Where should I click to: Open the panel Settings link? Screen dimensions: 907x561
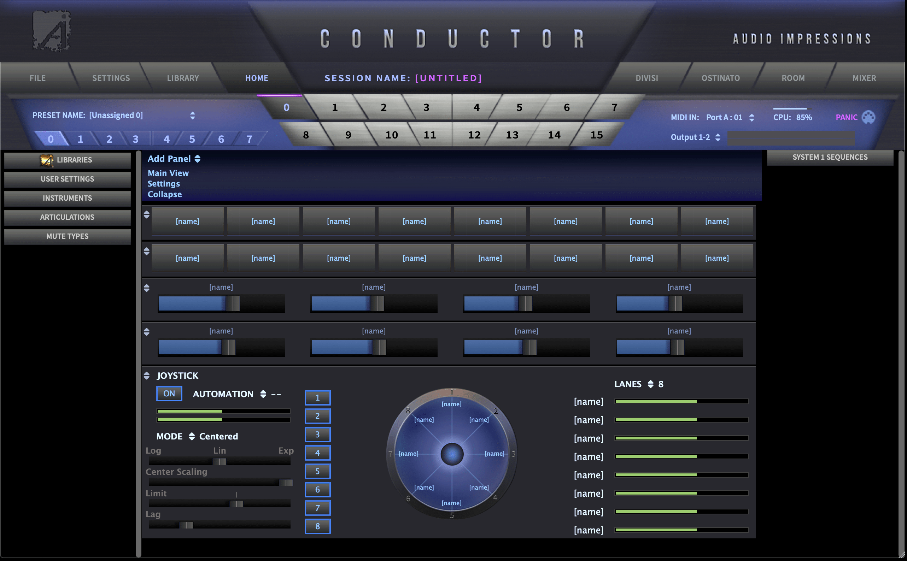coord(164,184)
